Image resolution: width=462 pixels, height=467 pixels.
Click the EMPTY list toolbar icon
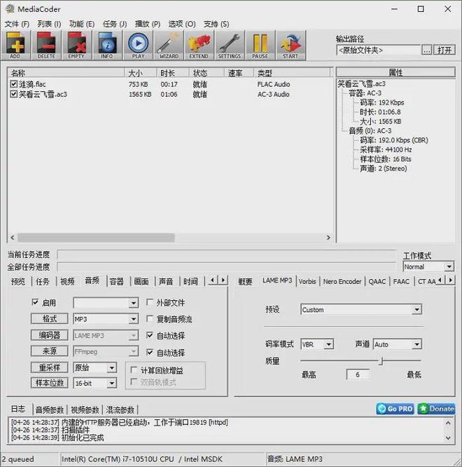pyautogui.click(x=77, y=46)
